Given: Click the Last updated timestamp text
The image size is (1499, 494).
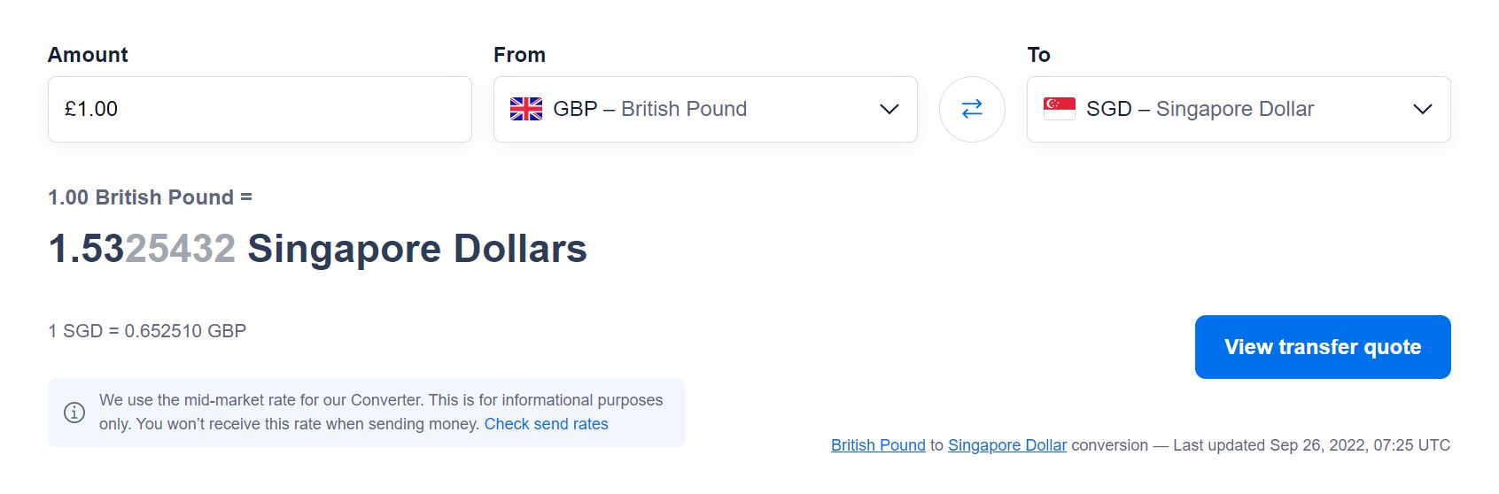Looking at the screenshot, I should [1311, 445].
